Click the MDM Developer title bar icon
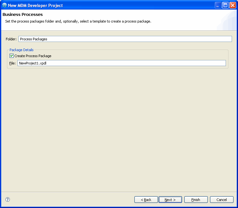 (4, 5)
